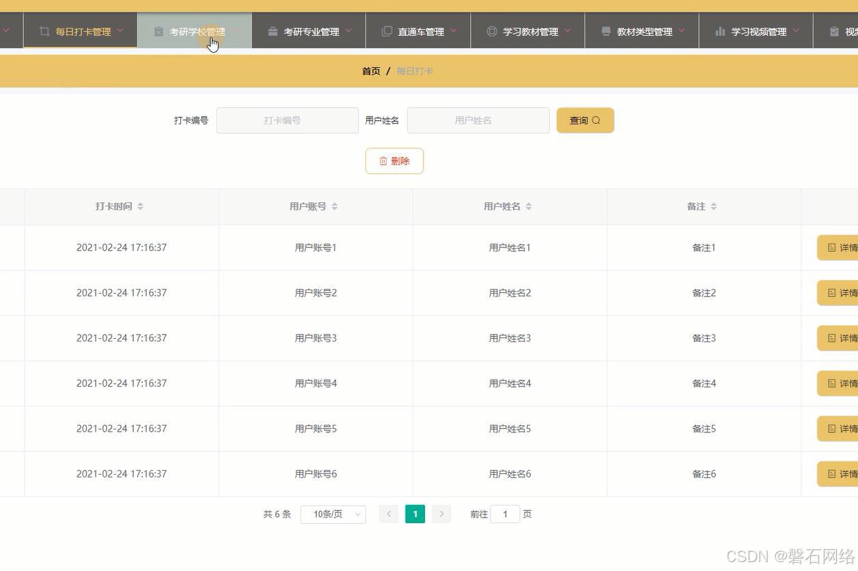Click the 备注 column header text
The height and width of the screenshot is (571, 858).
(696, 206)
